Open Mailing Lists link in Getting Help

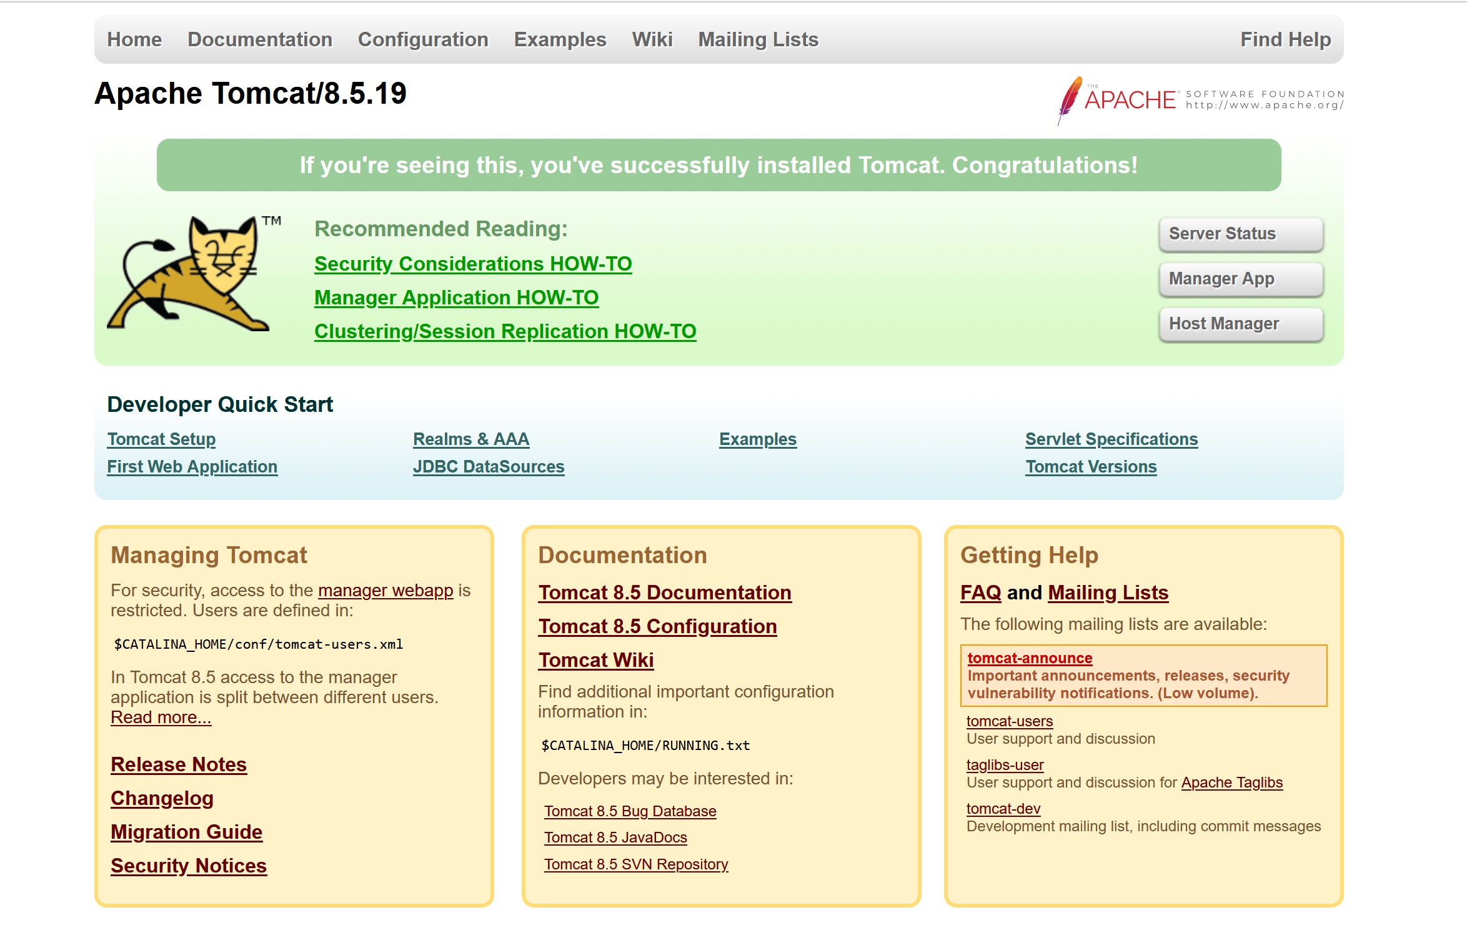point(1108,592)
